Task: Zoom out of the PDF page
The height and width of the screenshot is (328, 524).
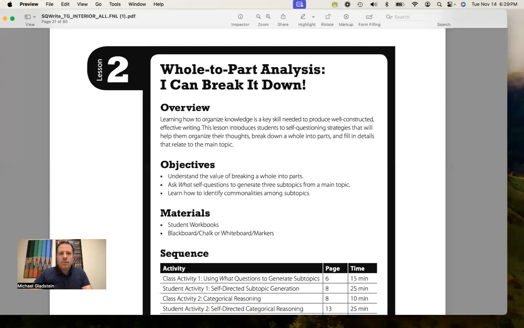Action: tap(258, 17)
